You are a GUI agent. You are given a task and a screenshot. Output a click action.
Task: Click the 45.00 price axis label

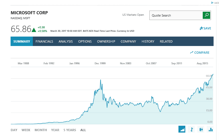209,87
